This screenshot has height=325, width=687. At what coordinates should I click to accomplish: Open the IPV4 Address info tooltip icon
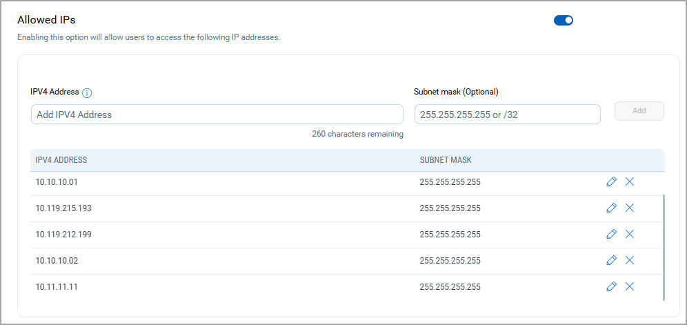tap(87, 92)
